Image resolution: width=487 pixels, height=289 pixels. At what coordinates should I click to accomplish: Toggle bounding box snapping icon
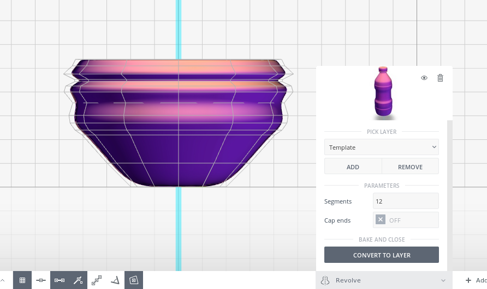pos(134,280)
